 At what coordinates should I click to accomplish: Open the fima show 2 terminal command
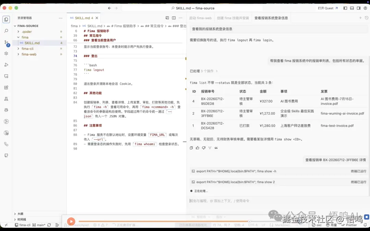click(279, 182)
